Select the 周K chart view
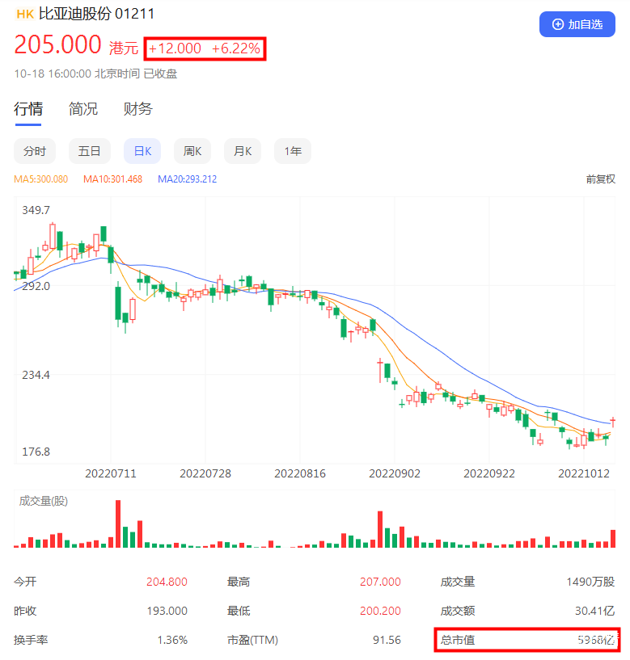630x660 pixels. click(x=192, y=151)
